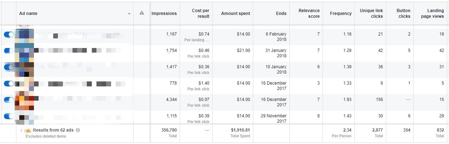The image size is (449, 144).
Task: Click the warning triangle column header icon
Action: point(142,13)
